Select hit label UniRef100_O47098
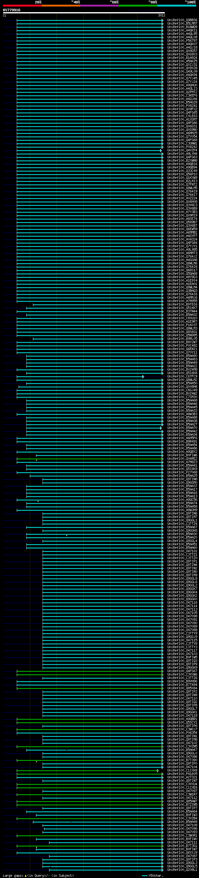Screen dimensions: 199x878 coord(182,616)
